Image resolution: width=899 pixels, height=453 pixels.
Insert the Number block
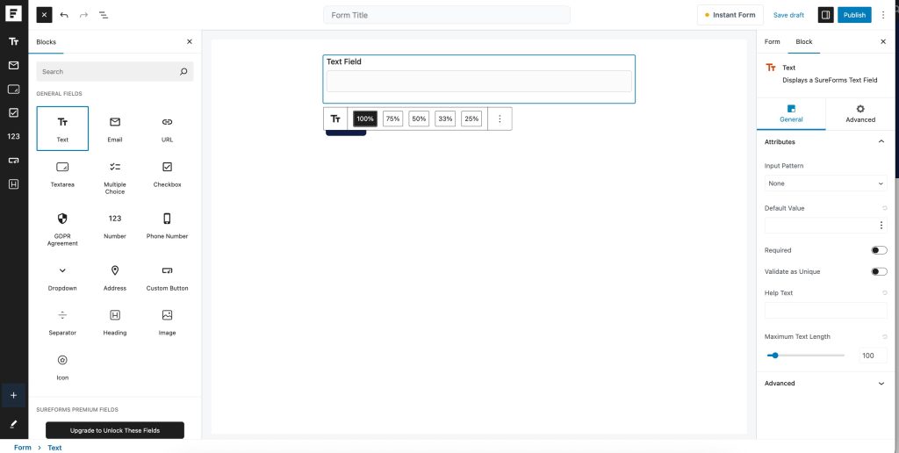[115, 226]
